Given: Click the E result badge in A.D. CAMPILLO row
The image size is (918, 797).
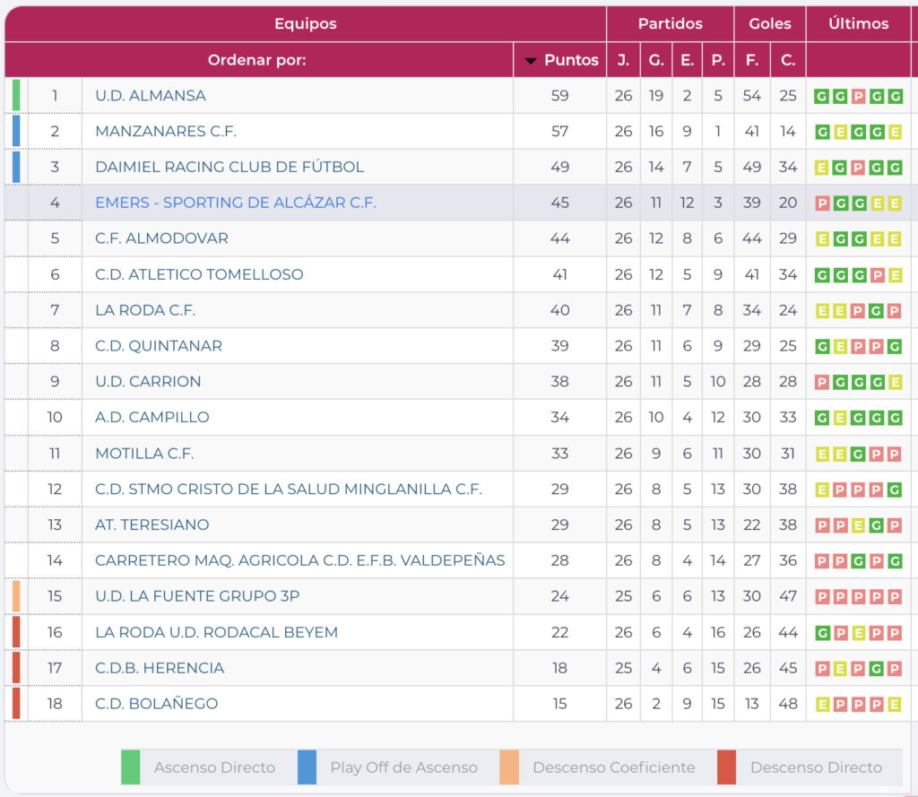Looking at the screenshot, I should [x=840, y=418].
